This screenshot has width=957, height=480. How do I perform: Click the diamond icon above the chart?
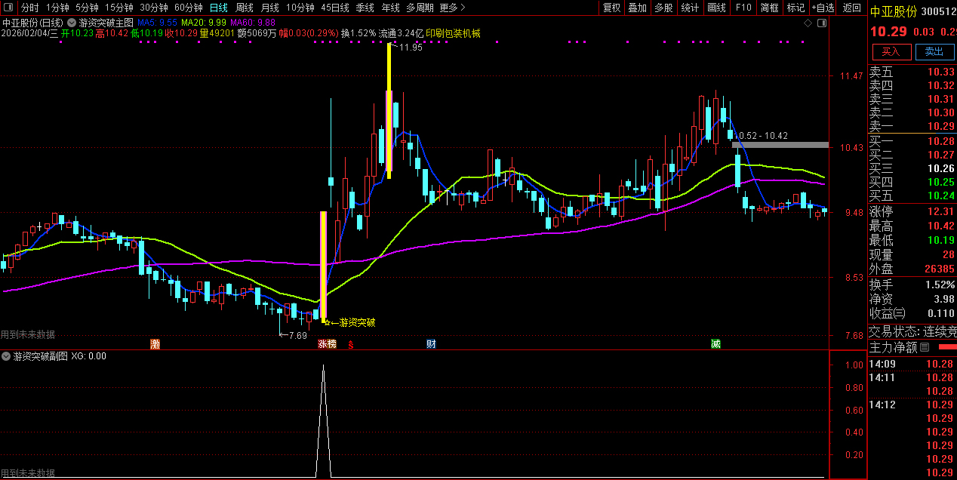[x=808, y=23]
